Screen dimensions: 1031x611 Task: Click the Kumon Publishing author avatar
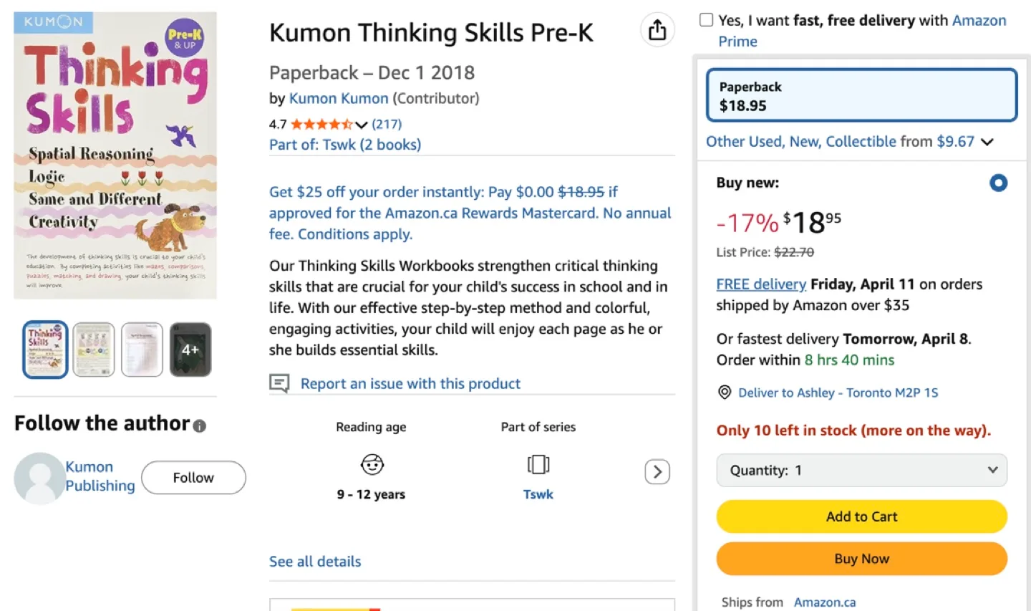(x=39, y=478)
